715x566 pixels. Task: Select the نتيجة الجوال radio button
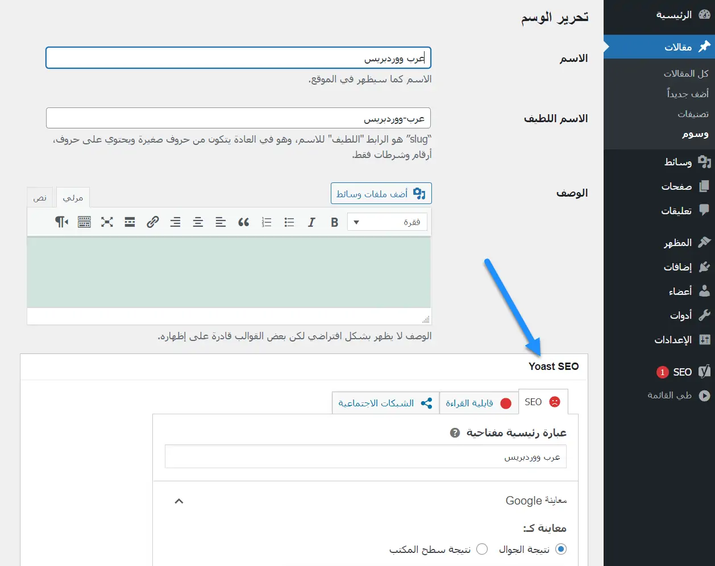pyautogui.click(x=561, y=549)
